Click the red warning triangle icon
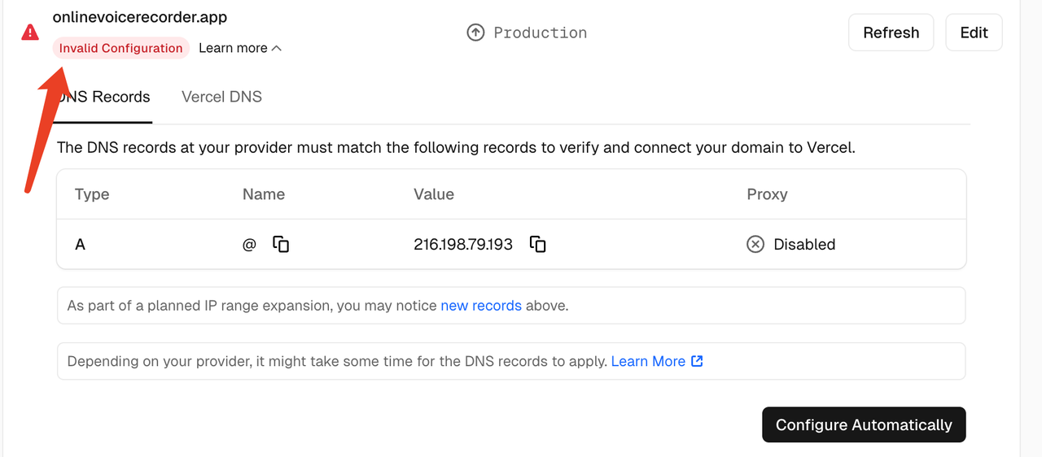 click(x=30, y=33)
